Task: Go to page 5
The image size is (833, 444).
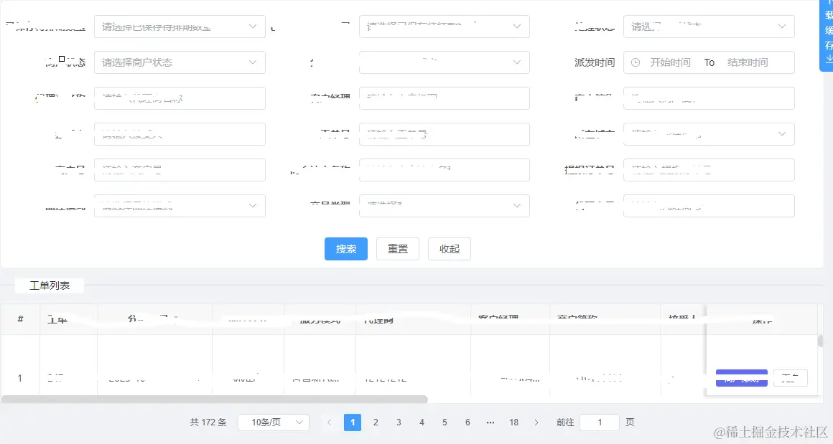Action: click(445, 422)
